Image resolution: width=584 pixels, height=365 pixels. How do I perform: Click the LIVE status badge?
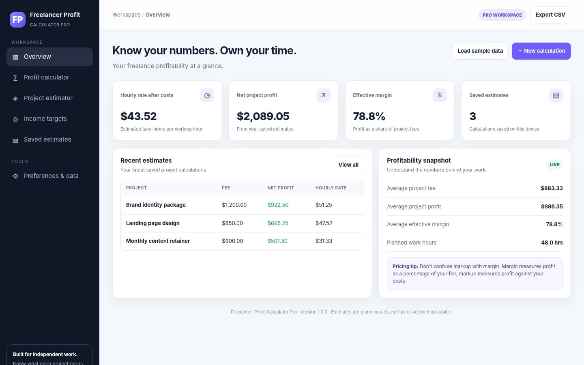[x=554, y=165]
